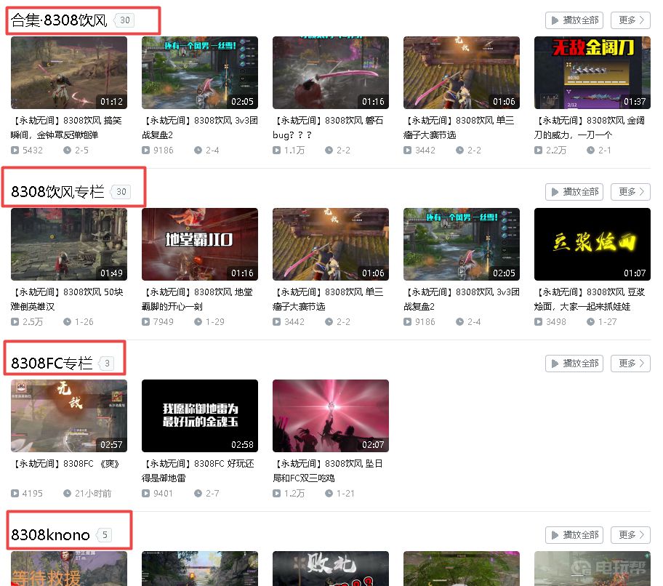Click the upload date 2-7
The image size is (663, 586).
[x=212, y=494]
